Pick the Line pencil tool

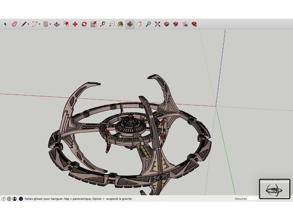tap(23, 24)
